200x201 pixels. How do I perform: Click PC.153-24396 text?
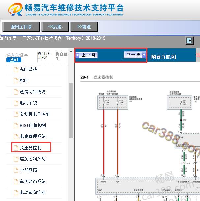coord(44,55)
